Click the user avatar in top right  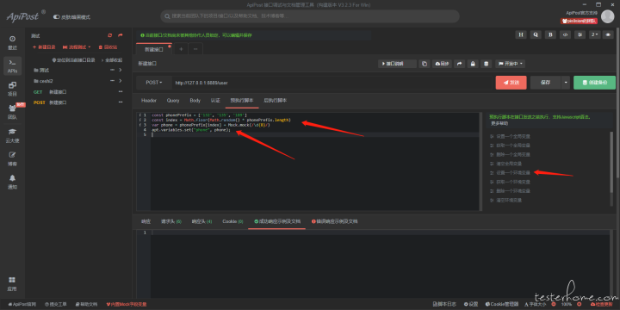pyautogui.click(x=607, y=16)
